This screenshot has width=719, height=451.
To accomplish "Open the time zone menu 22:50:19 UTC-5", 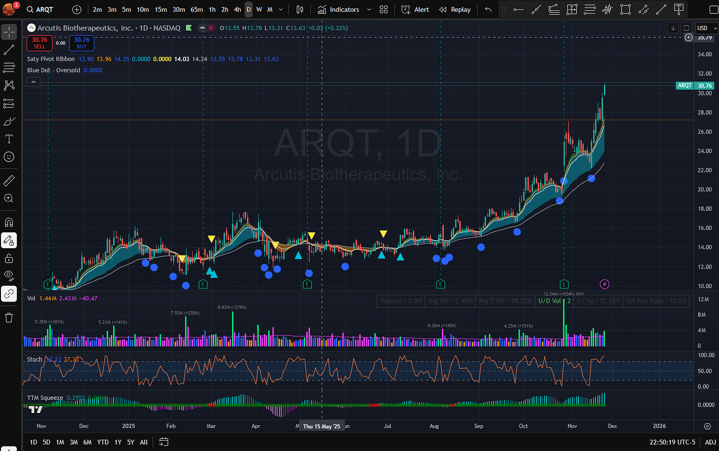I will [x=673, y=442].
